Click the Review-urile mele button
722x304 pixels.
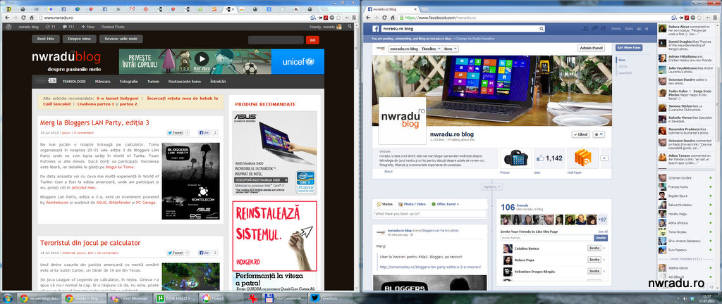121,39
